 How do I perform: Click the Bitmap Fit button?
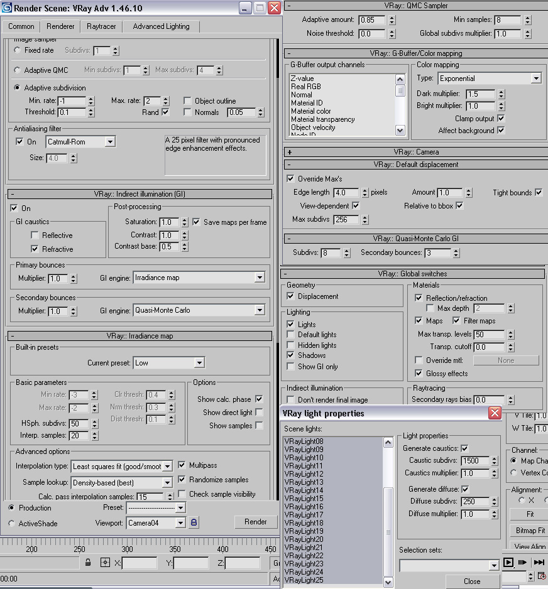click(x=530, y=531)
